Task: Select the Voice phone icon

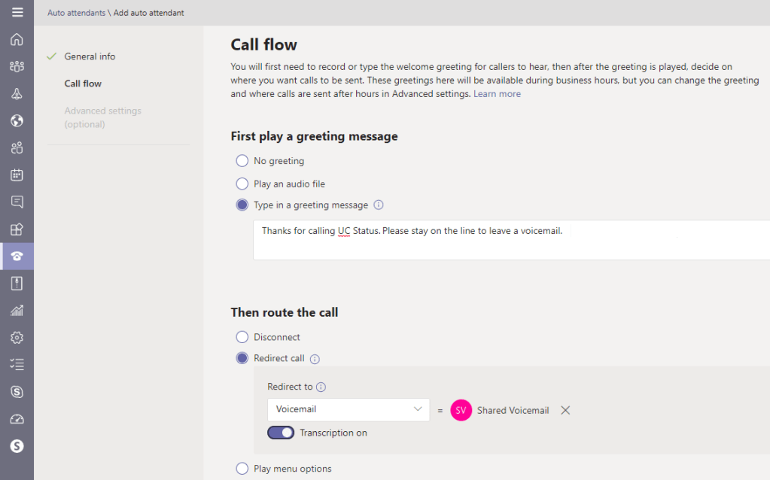Action: (17, 256)
